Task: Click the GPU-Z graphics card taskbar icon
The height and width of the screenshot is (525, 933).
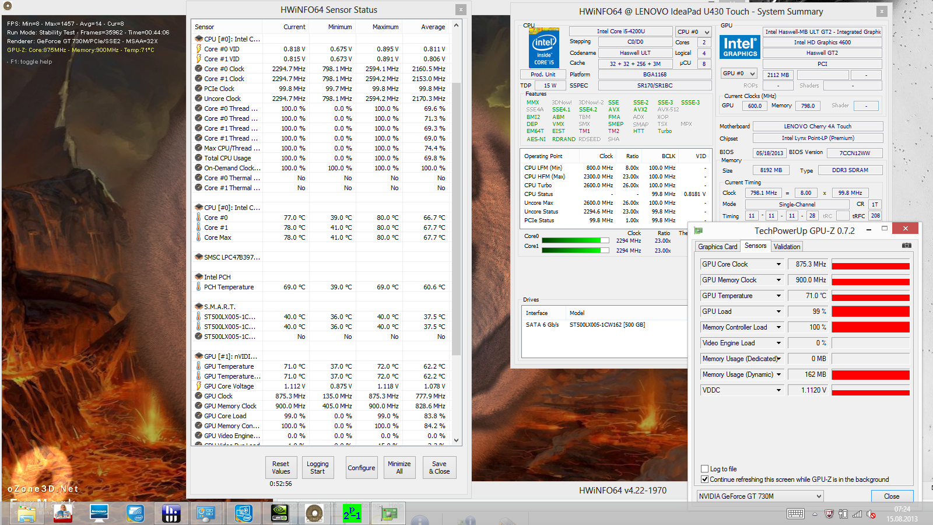Action: (x=389, y=513)
